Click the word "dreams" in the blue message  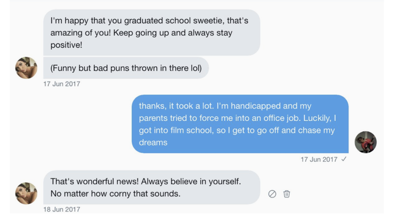153,142
